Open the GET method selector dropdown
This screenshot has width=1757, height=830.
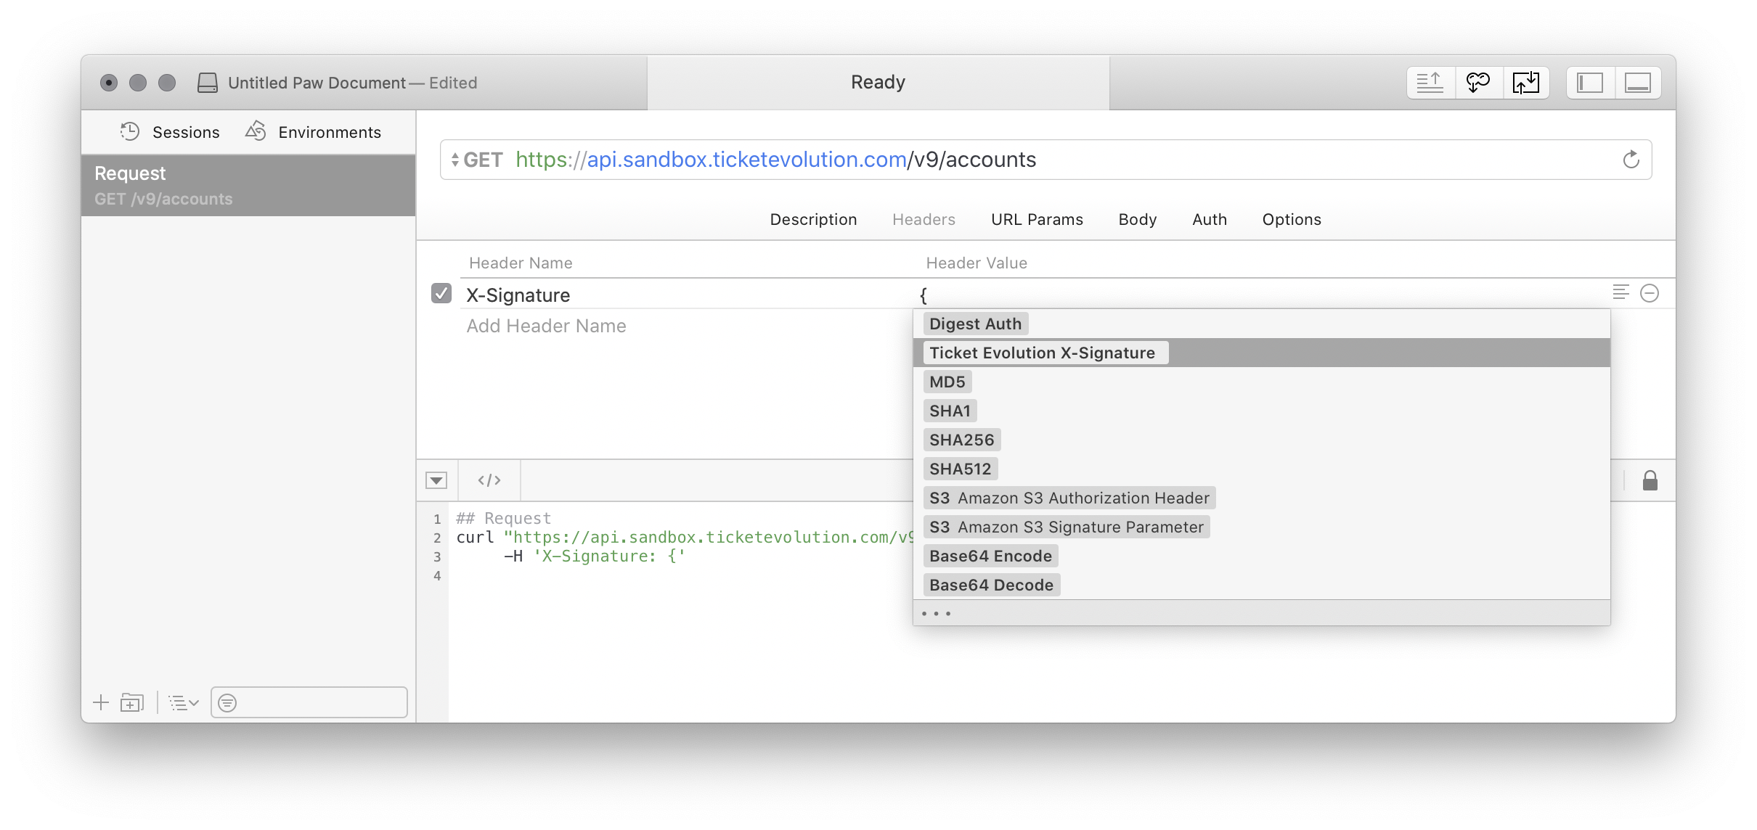coord(476,160)
